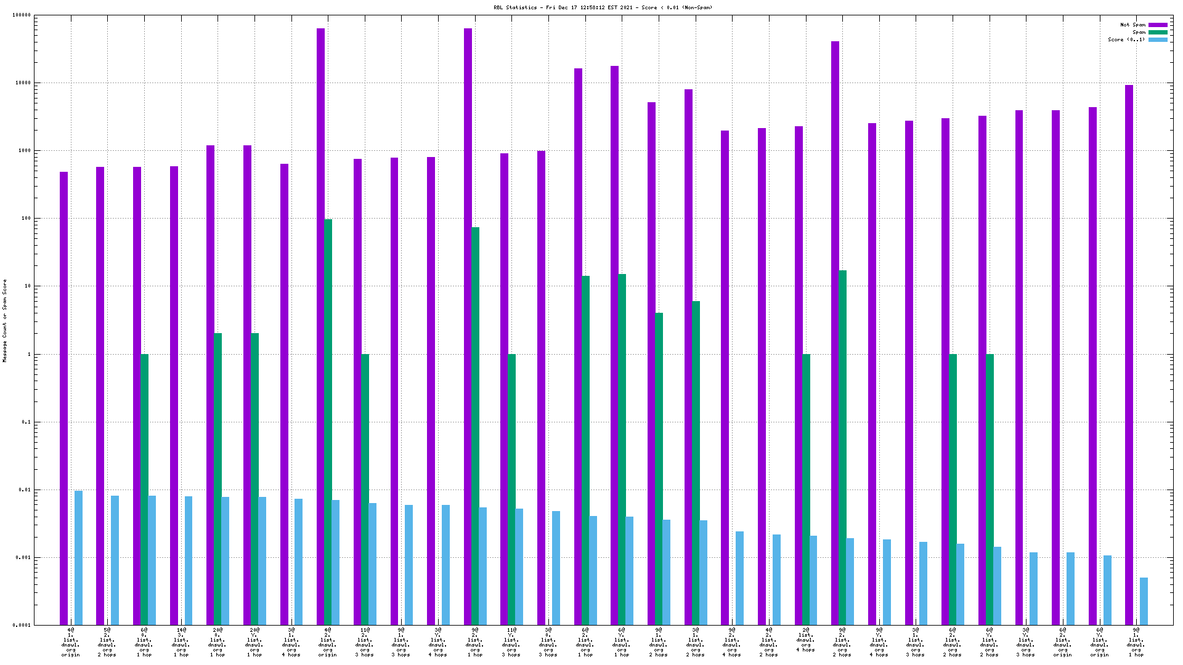Click the "0.1" y-axis tick label
Viewport: 1183px width, 665px height.
click(25, 422)
